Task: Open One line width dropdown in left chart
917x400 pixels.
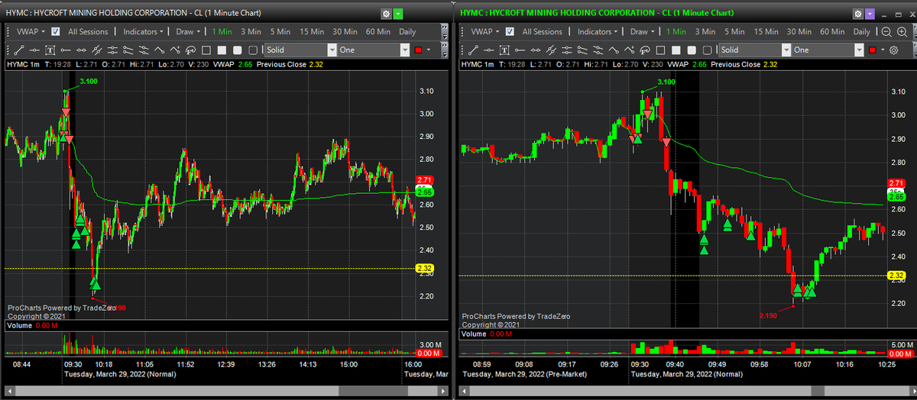Action: click(373, 50)
